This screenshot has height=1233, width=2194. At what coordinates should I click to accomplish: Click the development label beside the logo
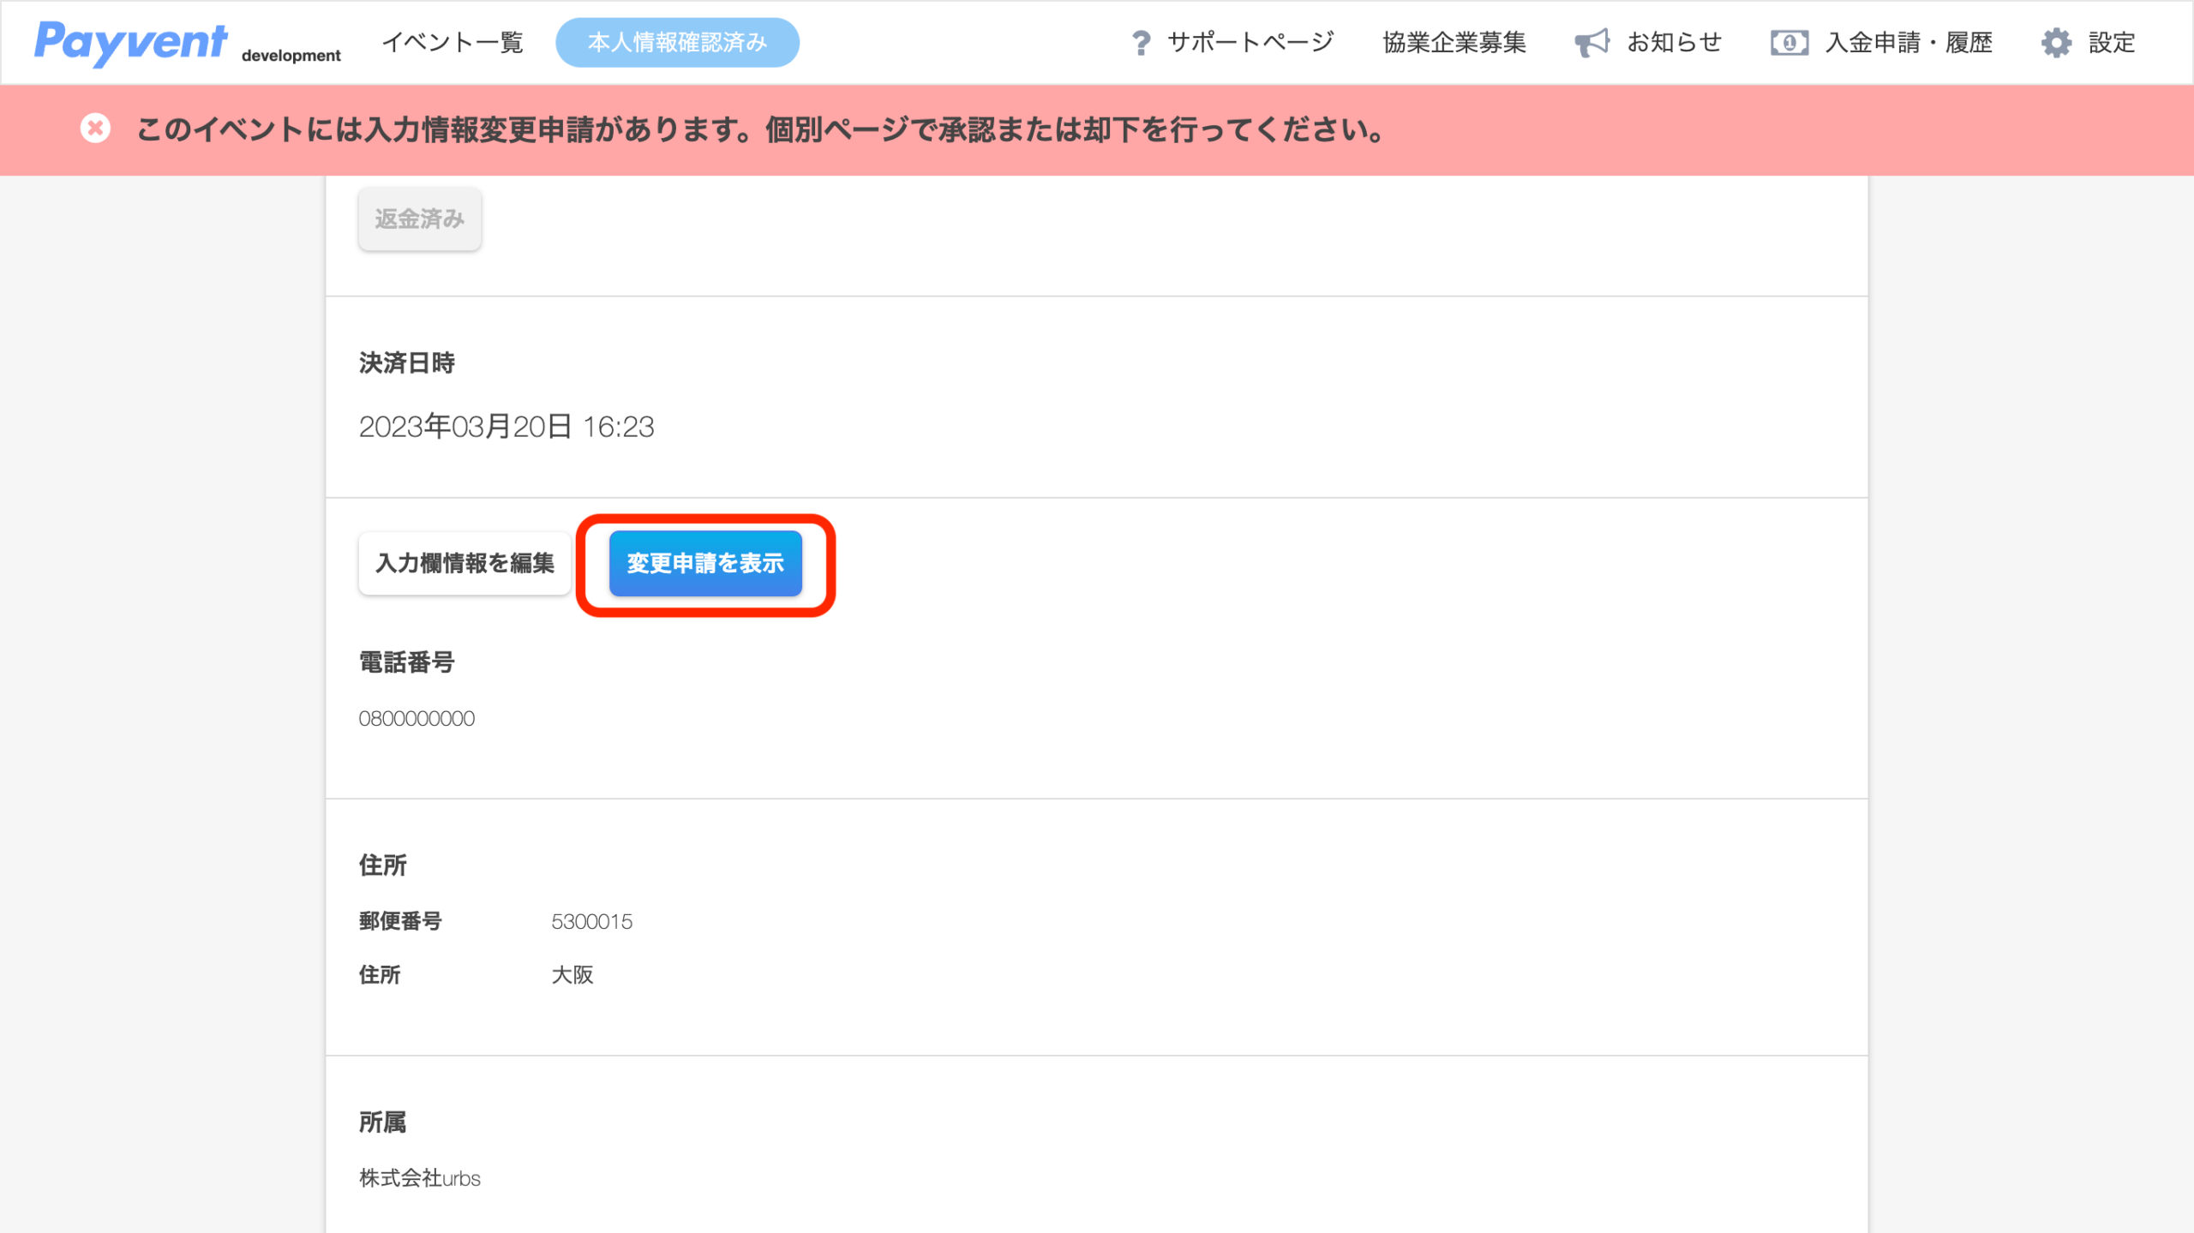(x=291, y=56)
